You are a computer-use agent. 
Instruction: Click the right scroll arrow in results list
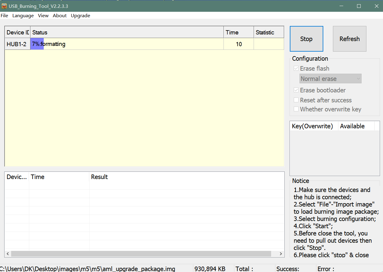click(x=281, y=254)
